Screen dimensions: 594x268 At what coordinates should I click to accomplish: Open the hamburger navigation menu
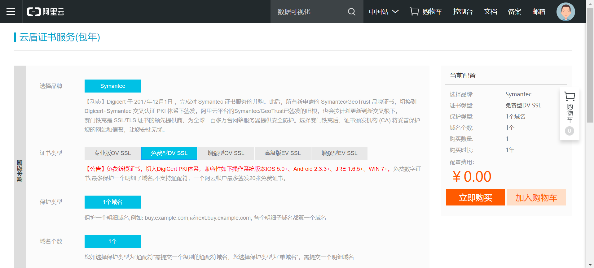coord(11,11)
